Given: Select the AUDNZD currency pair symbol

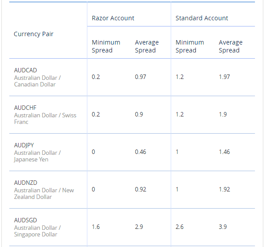Looking at the screenshot, I should pyautogui.click(x=26, y=183).
